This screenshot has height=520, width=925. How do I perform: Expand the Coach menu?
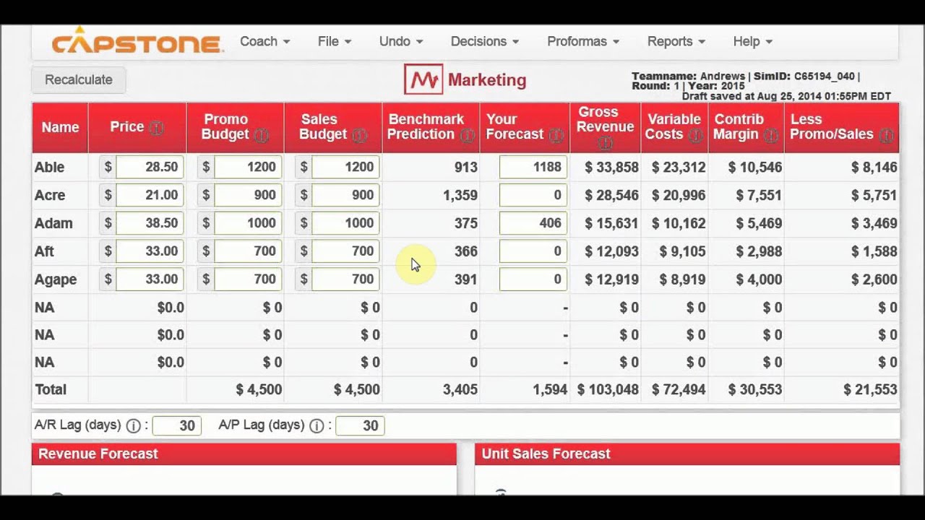click(x=264, y=41)
